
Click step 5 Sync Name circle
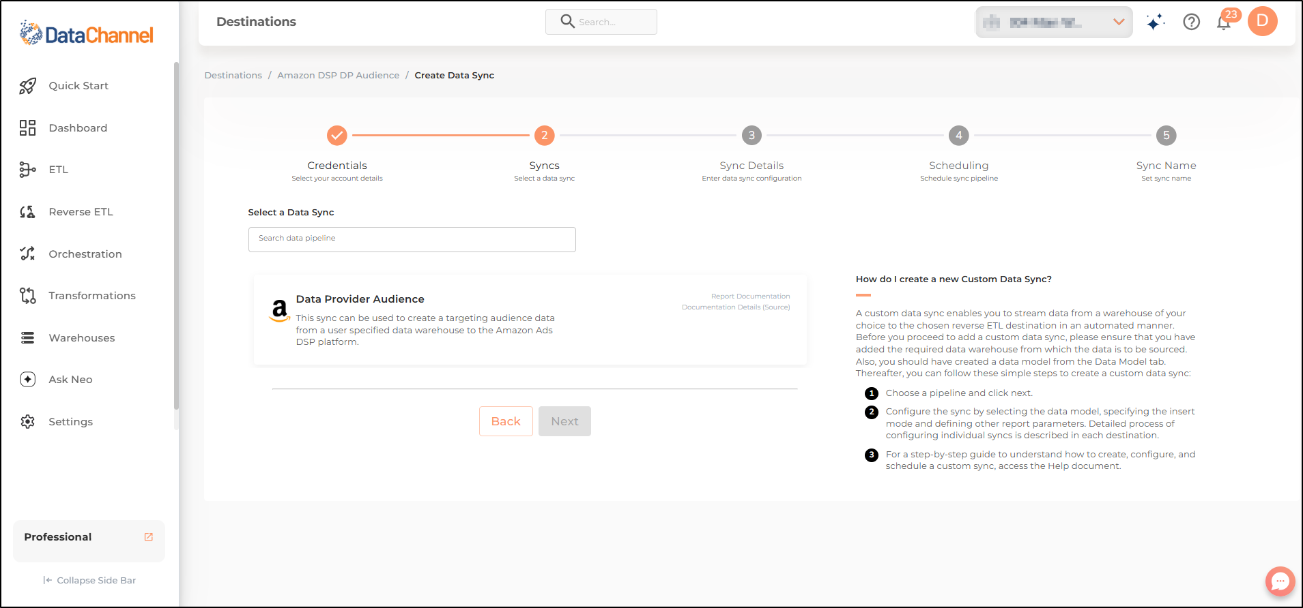tap(1166, 136)
